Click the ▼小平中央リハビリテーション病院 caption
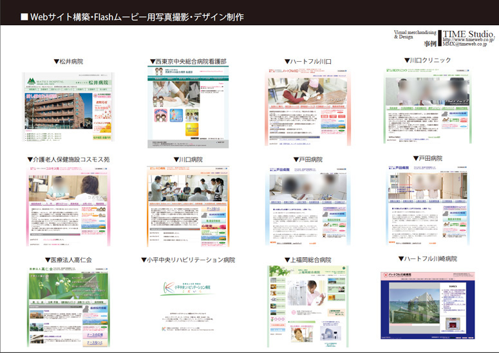 tap(188, 260)
